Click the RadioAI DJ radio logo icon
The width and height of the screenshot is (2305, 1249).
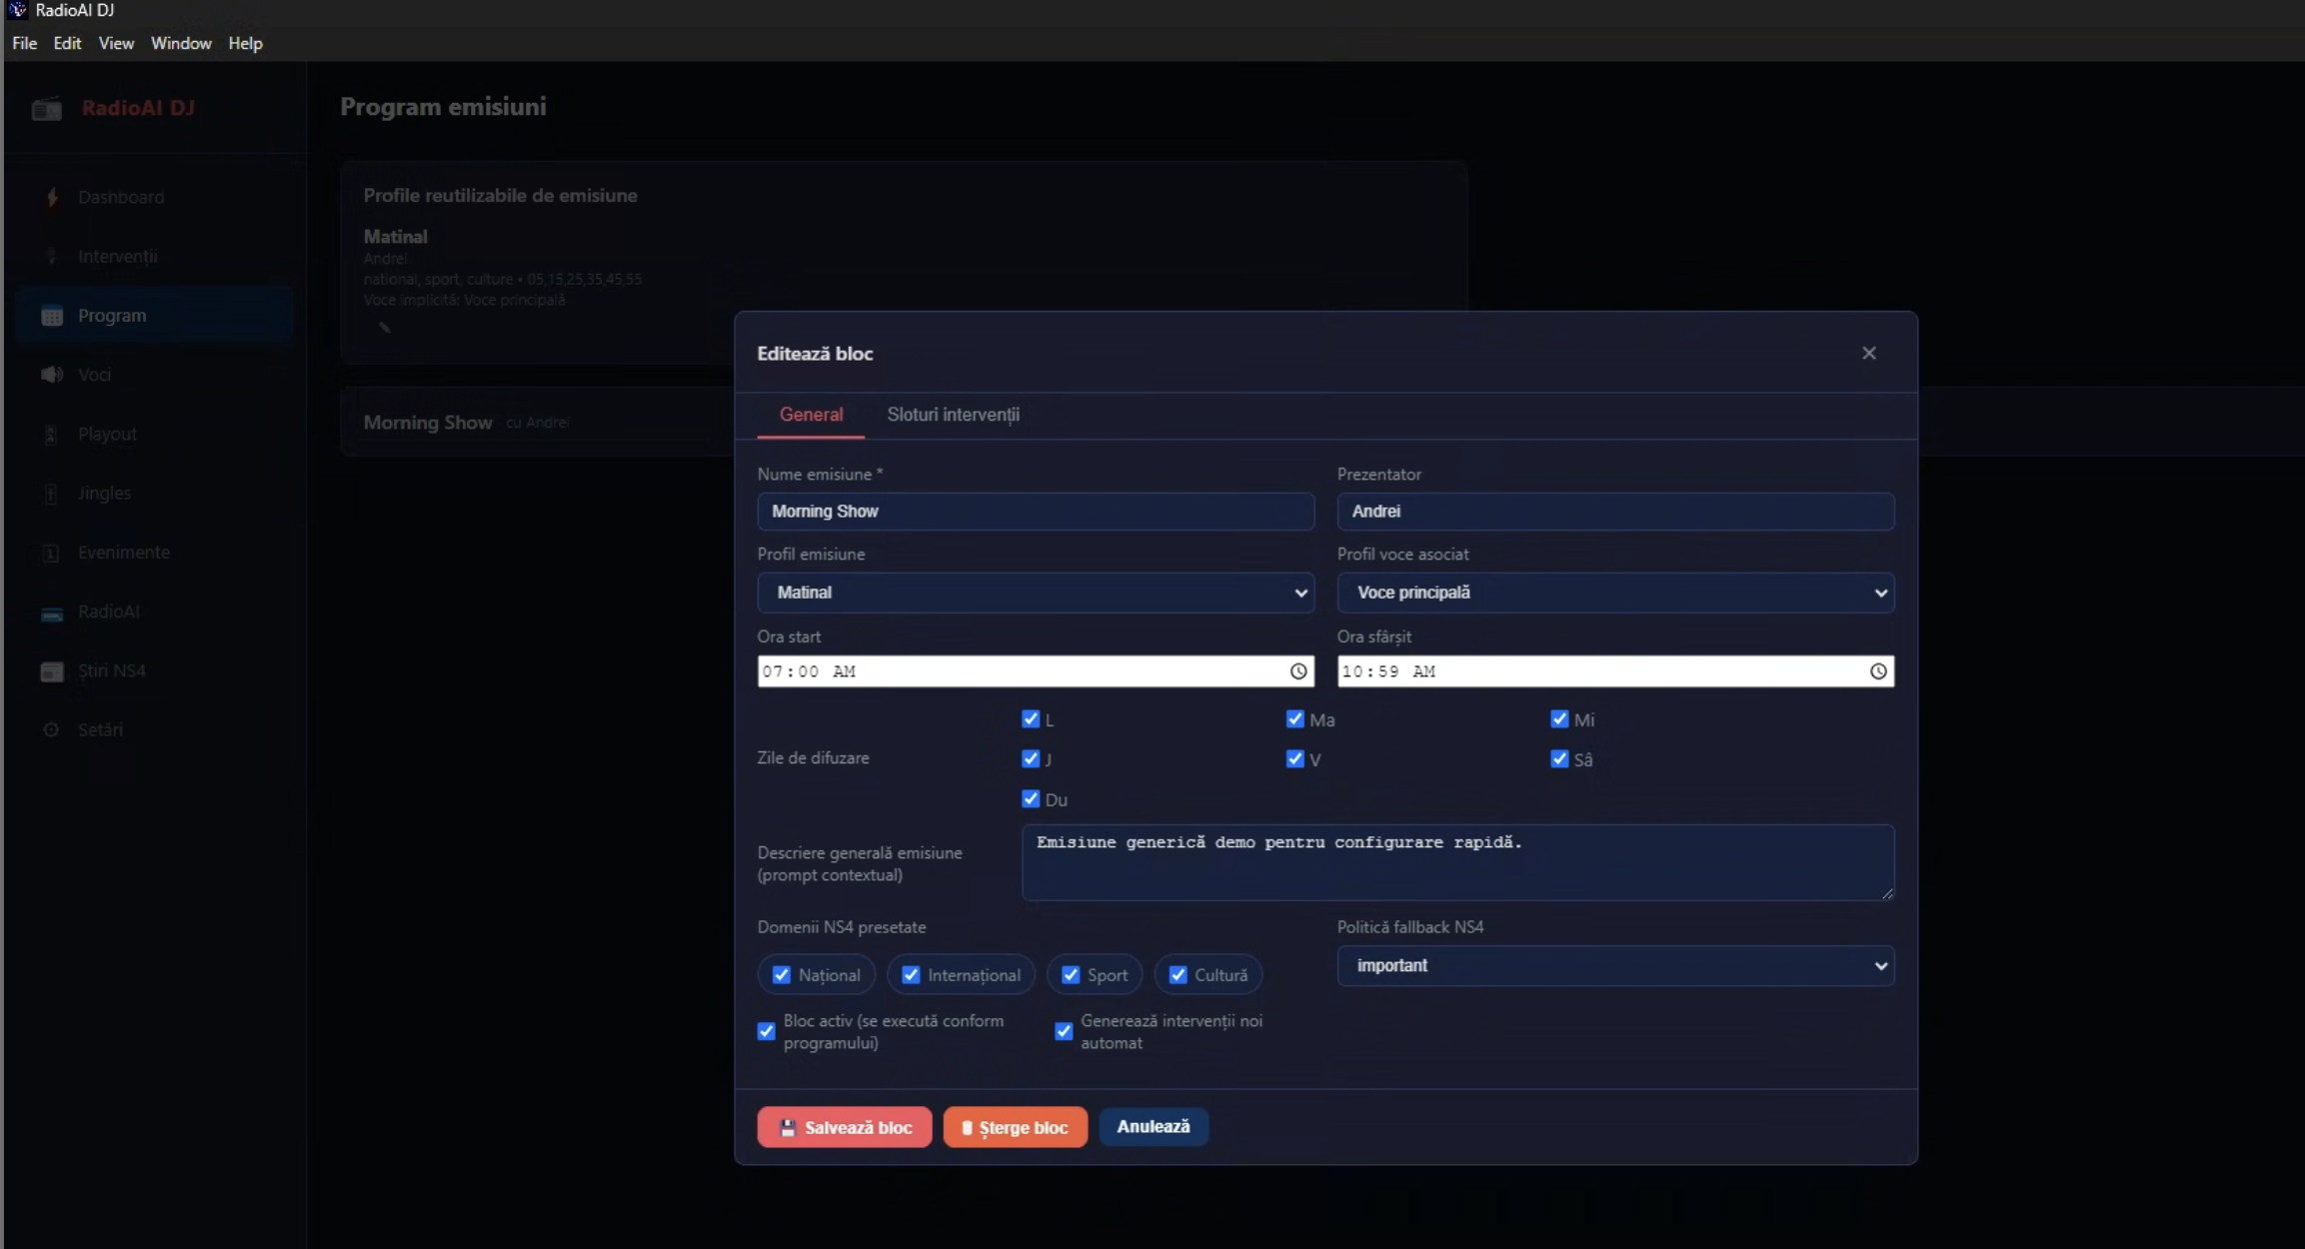pyautogui.click(x=47, y=108)
